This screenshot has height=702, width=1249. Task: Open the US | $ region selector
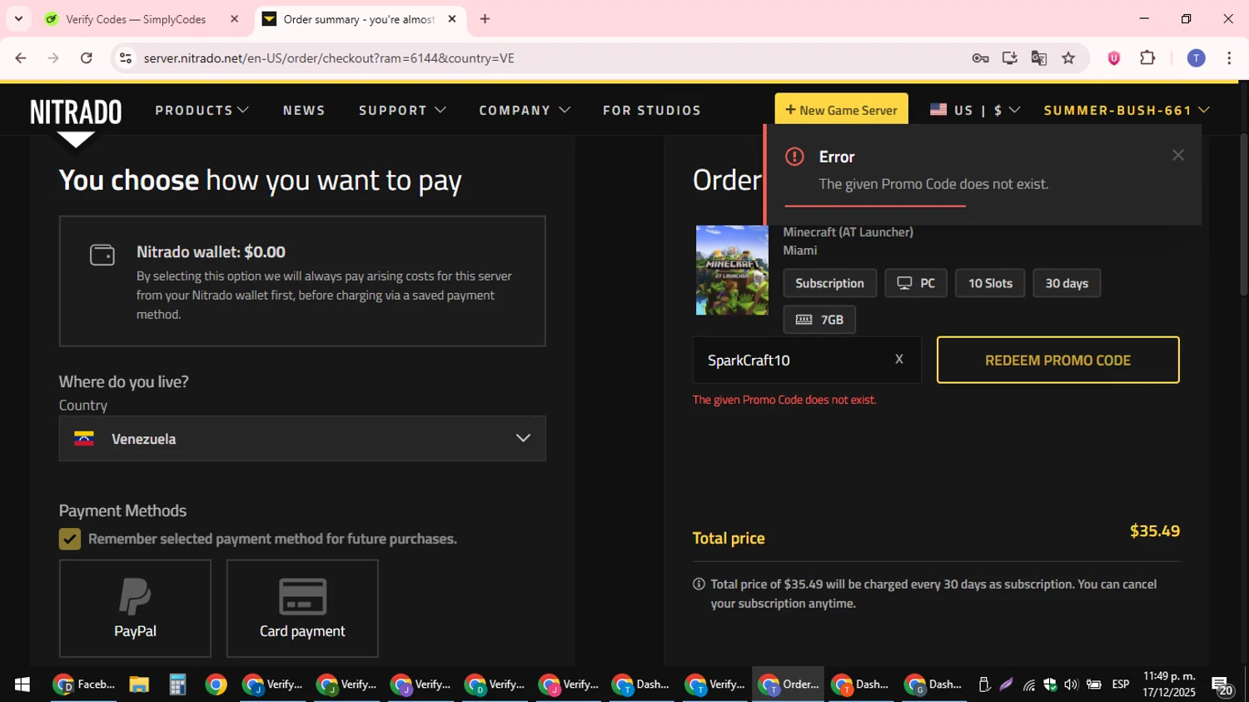(975, 110)
